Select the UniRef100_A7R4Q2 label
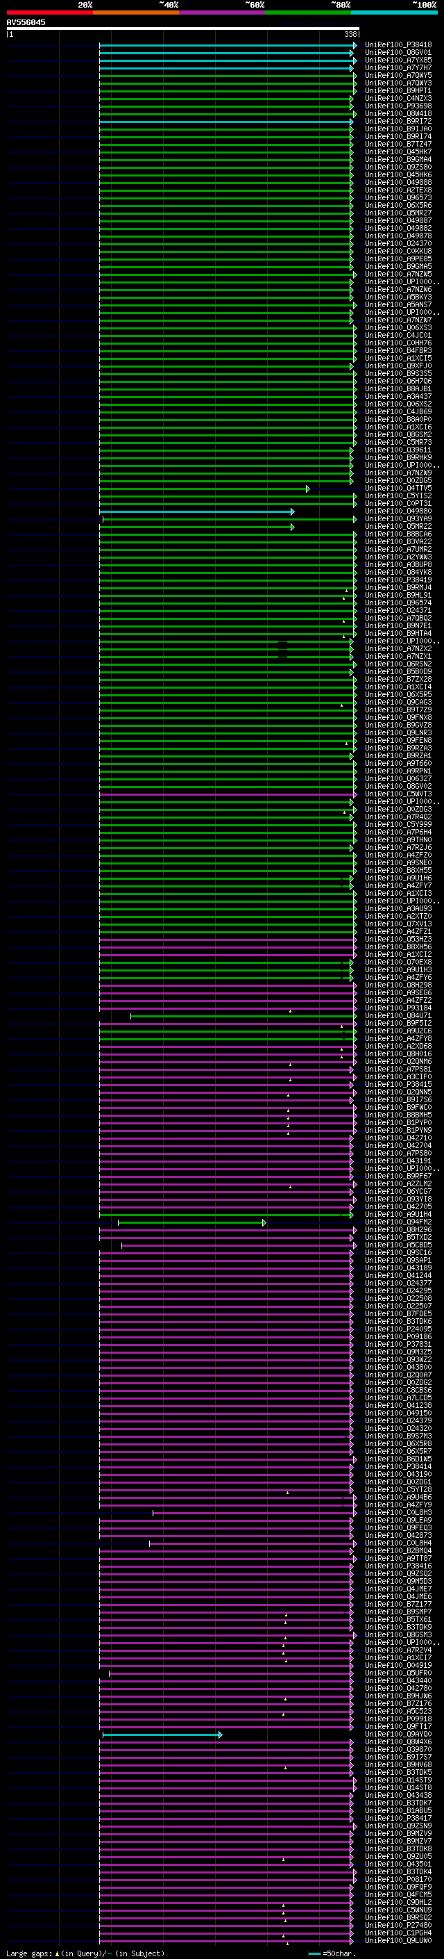 (398, 817)
